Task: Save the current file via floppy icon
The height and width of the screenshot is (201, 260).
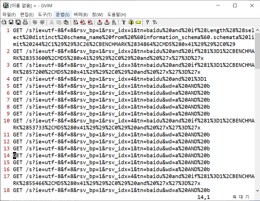Action: [x=11, y=22]
